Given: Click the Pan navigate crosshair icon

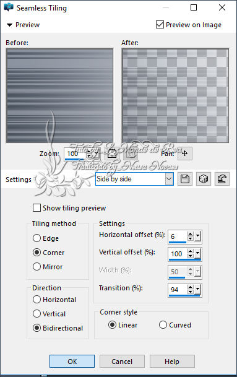Looking at the screenshot, I should tap(185, 154).
